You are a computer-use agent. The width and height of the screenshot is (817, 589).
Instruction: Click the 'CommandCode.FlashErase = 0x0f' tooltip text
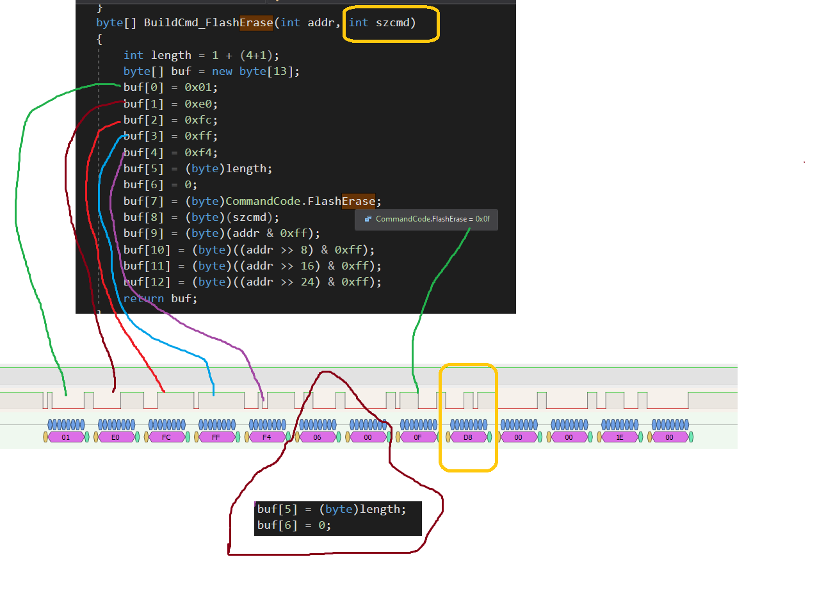click(433, 219)
